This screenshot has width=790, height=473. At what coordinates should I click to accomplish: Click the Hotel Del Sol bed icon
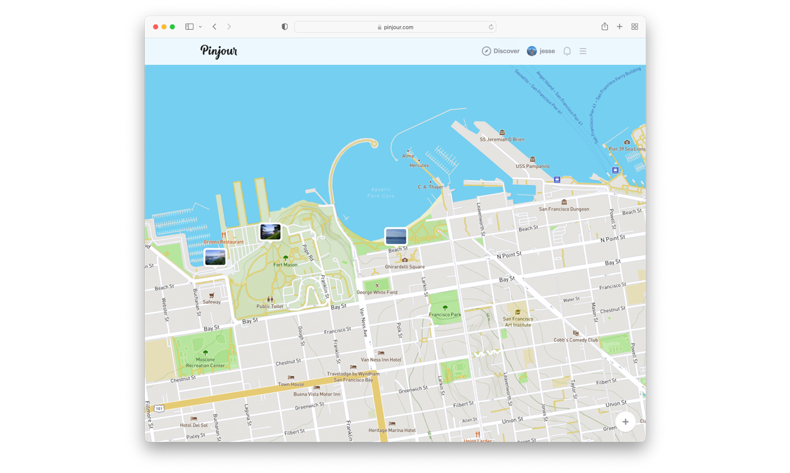click(x=193, y=418)
